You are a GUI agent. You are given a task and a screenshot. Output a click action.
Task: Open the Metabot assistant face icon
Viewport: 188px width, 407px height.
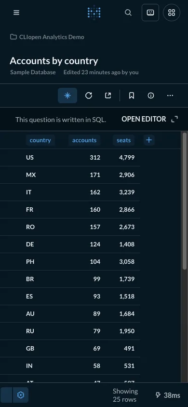pos(150,13)
